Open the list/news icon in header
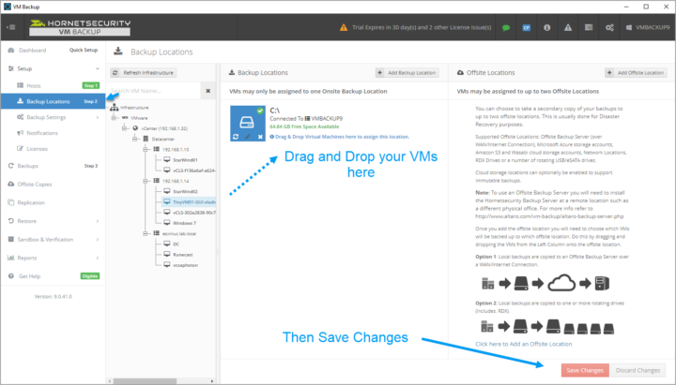The height and width of the screenshot is (385, 676). coord(589,27)
